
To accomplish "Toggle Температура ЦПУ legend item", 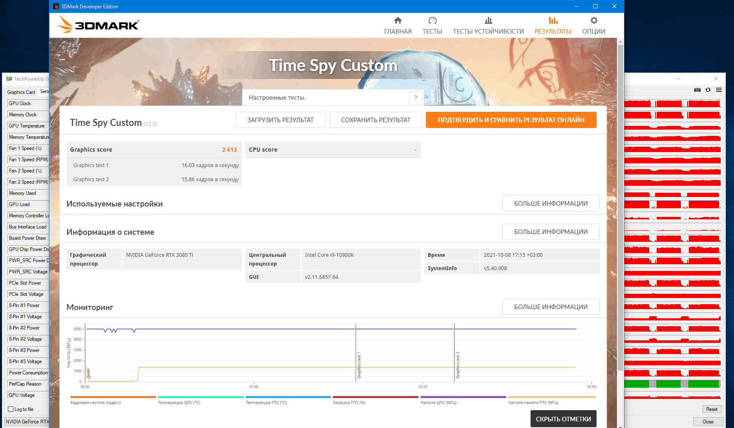I will 201,400.
